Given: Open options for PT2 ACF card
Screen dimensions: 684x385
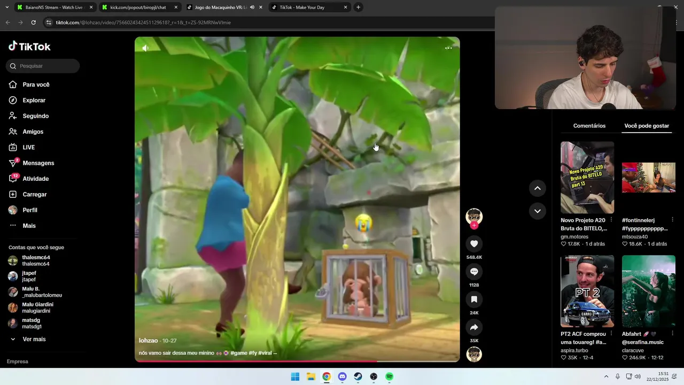Looking at the screenshot, I should click(611, 334).
